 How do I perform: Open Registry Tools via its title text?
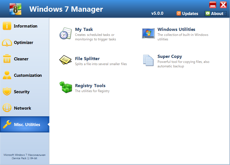pyautogui.click(x=90, y=85)
